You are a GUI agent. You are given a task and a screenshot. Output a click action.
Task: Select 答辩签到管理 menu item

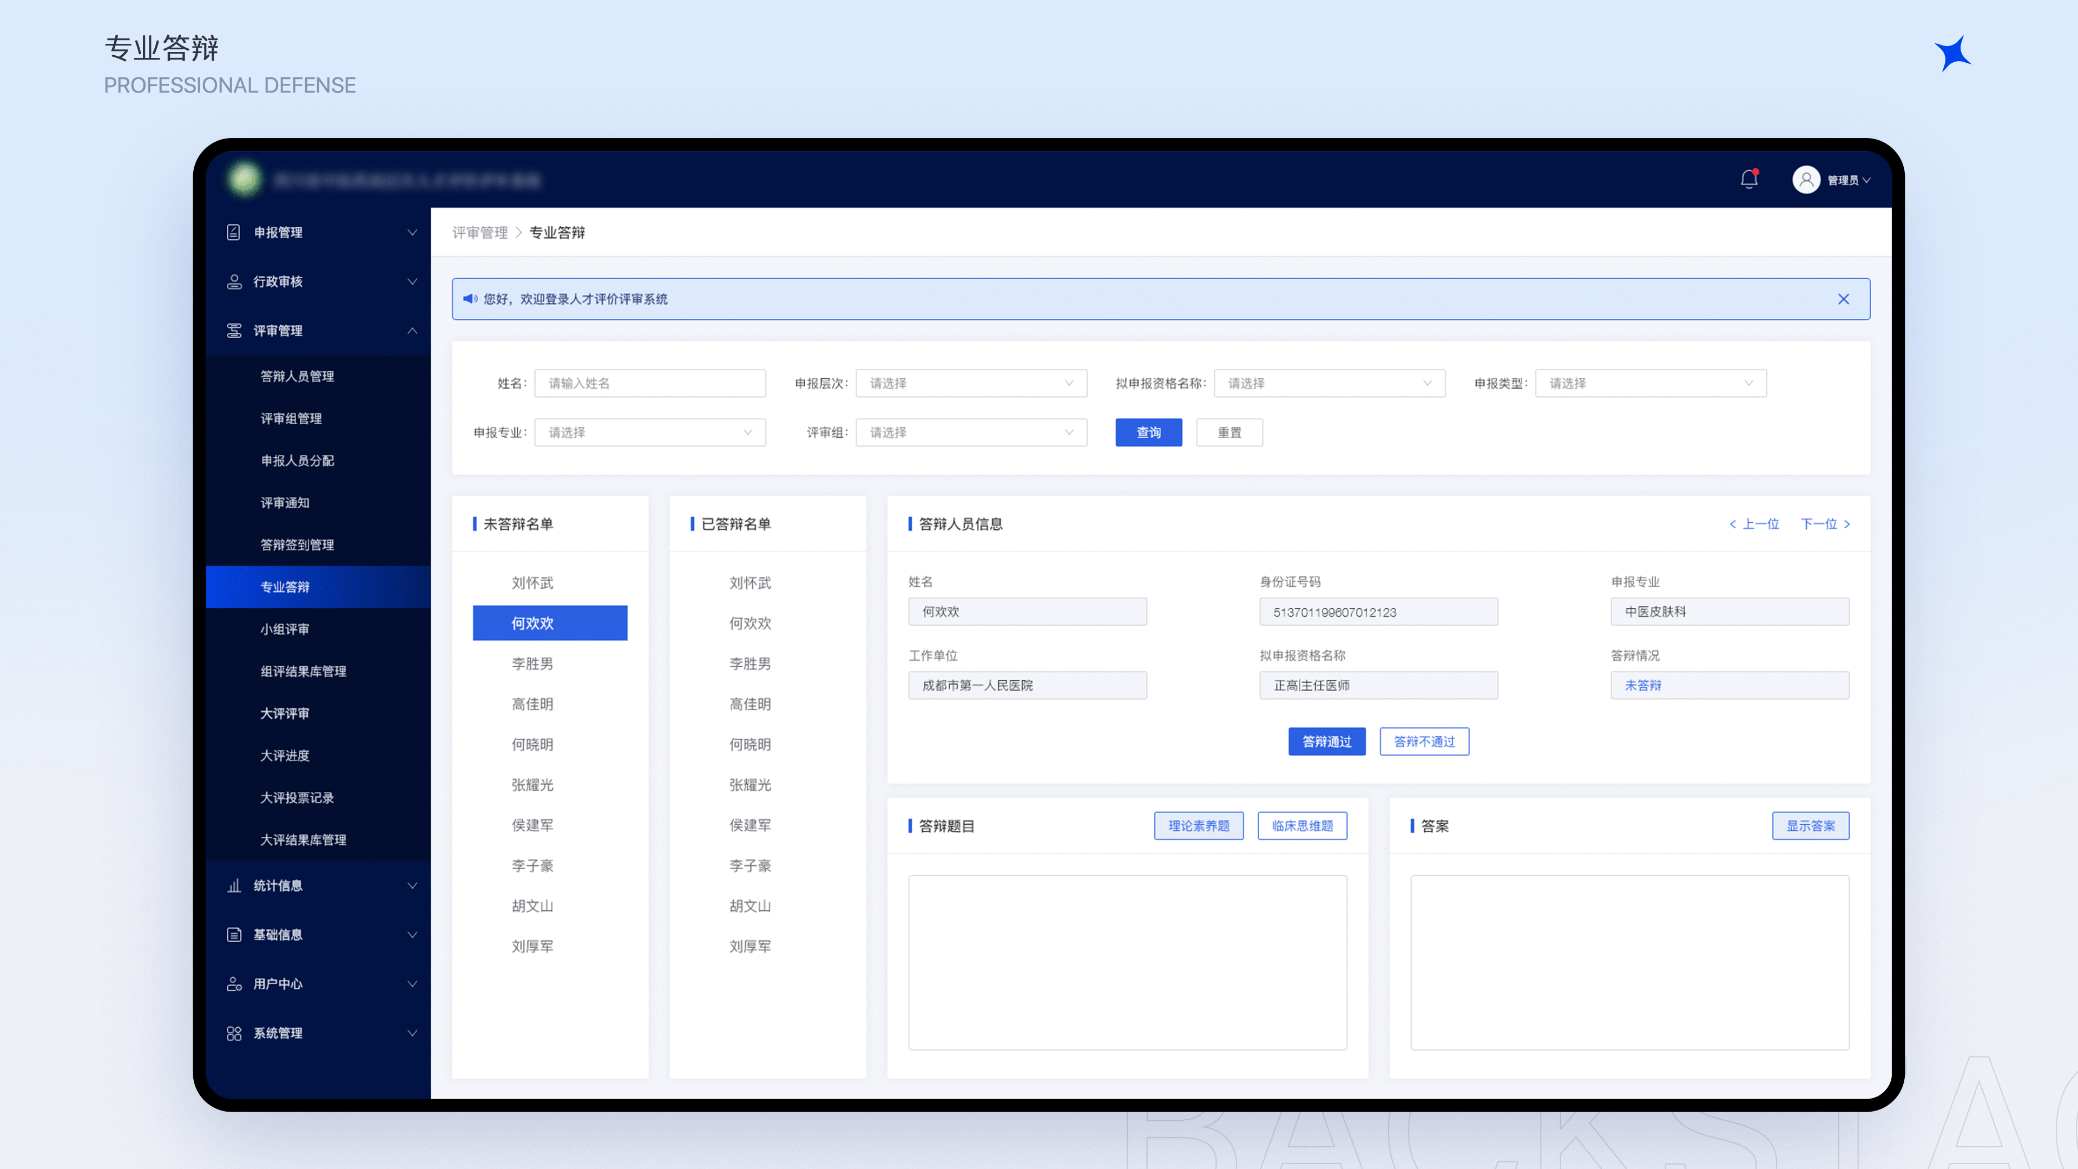(297, 546)
